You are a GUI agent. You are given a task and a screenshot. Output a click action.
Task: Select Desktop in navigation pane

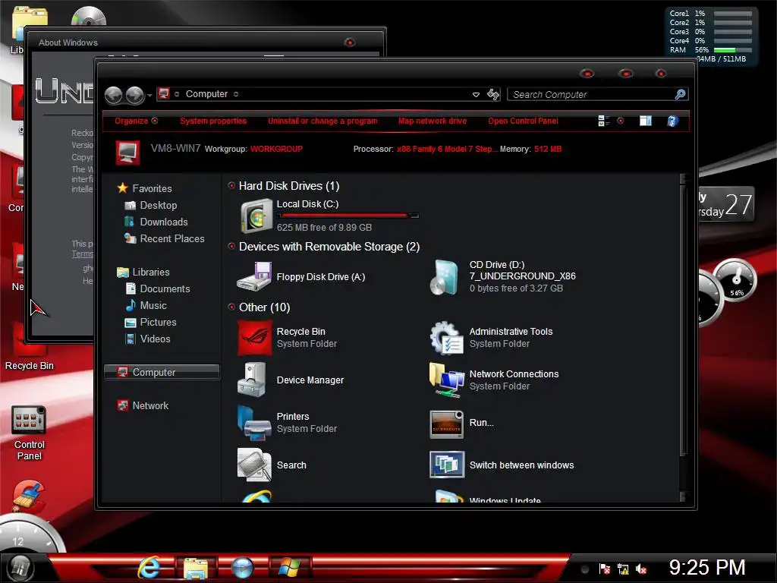150,205
